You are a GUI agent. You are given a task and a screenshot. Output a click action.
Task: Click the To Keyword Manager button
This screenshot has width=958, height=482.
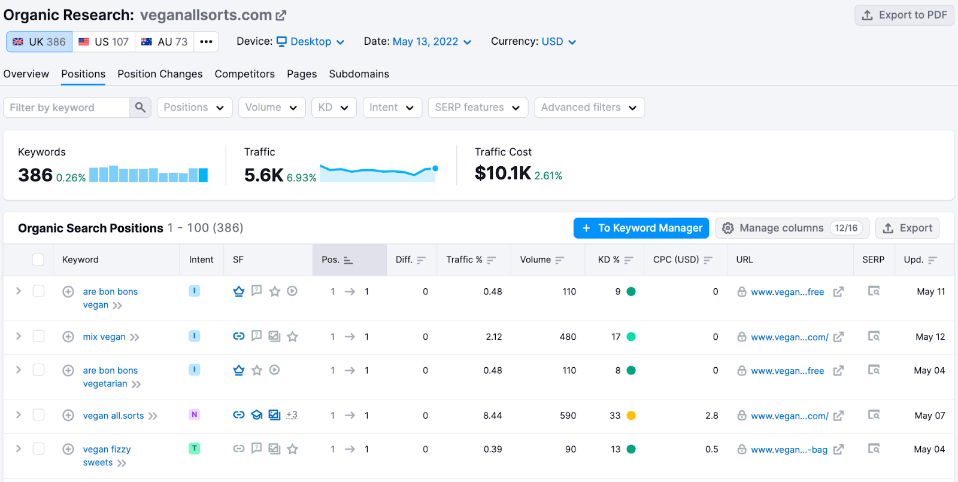coord(641,228)
